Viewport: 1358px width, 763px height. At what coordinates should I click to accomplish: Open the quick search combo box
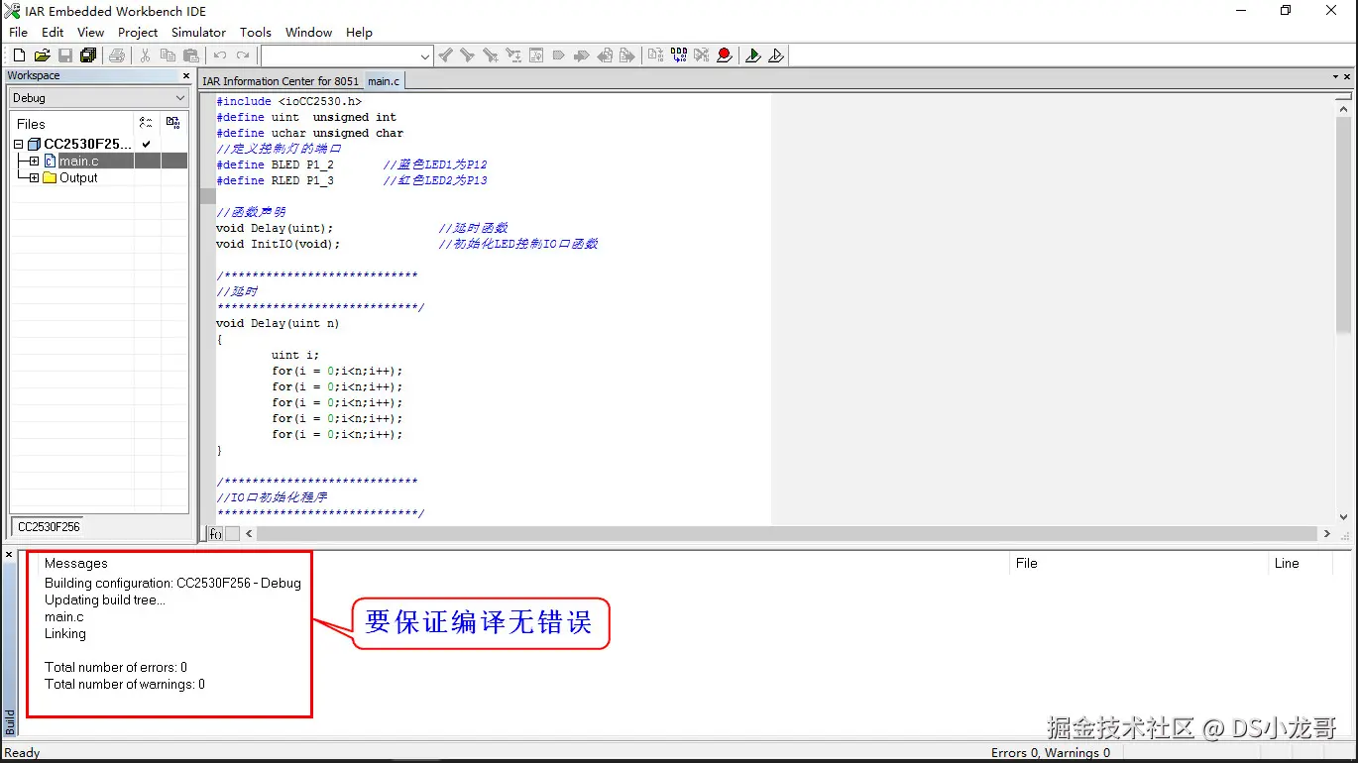tap(347, 56)
